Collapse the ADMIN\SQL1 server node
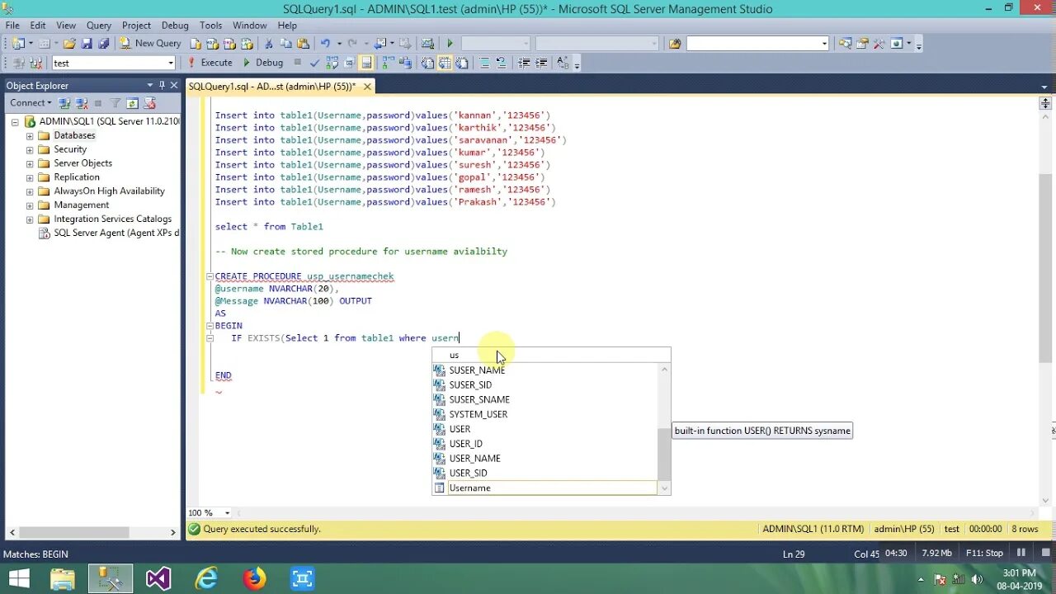The width and height of the screenshot is (1056, 594). pyautogui.click(x=15, y=122)
